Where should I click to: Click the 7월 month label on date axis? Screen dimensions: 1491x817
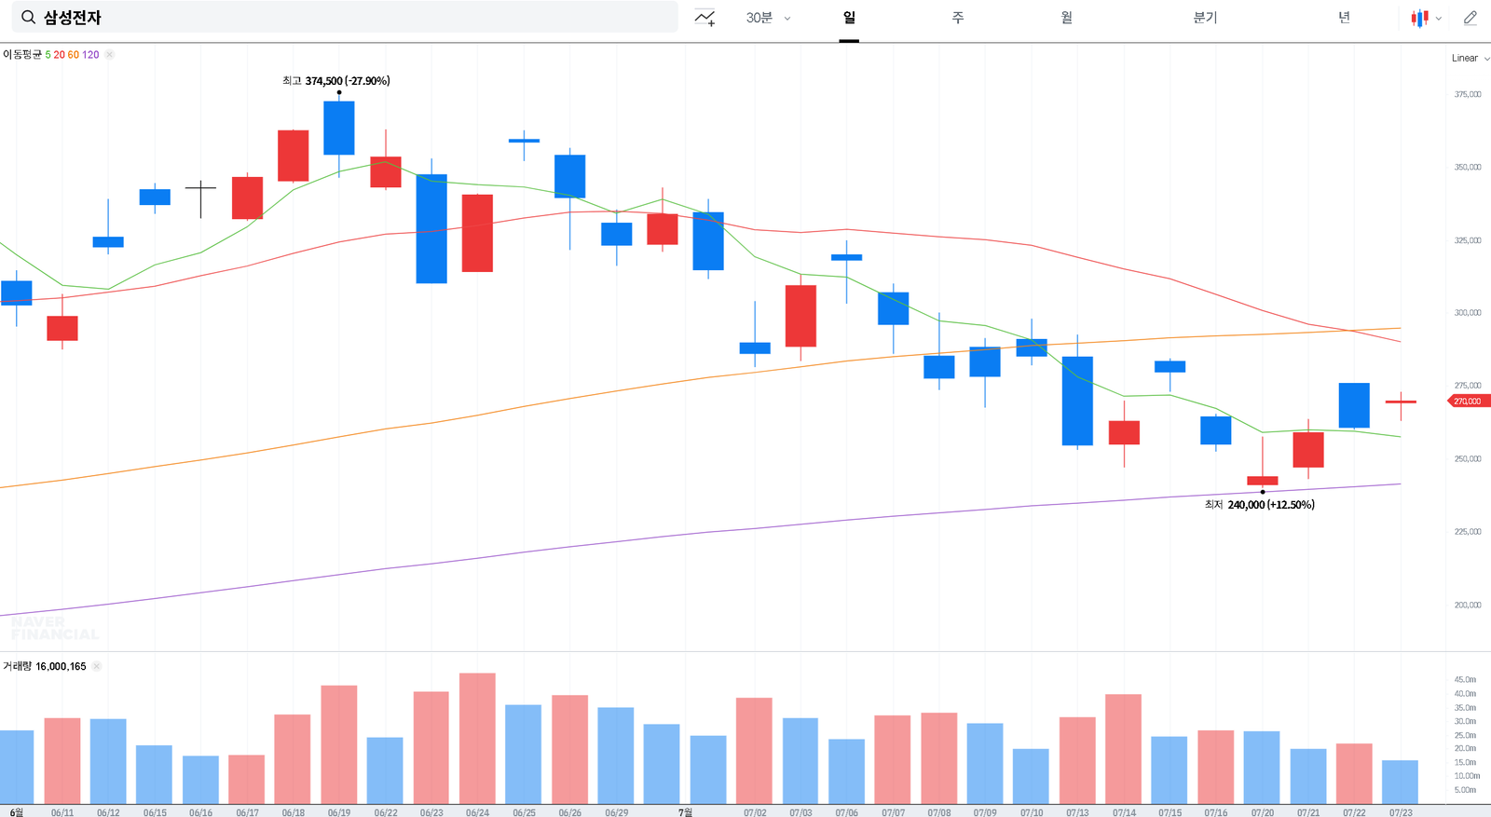pyautogui.click(x=685, y=812)
